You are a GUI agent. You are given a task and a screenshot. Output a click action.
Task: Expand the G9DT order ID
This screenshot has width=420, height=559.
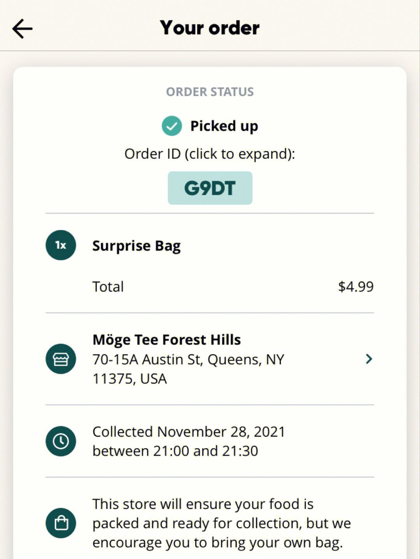tap(210, 188)
